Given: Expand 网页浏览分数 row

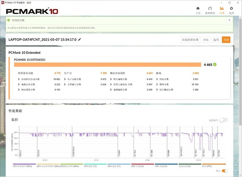Looking at the screenshot, I should [x=19, y=90].
